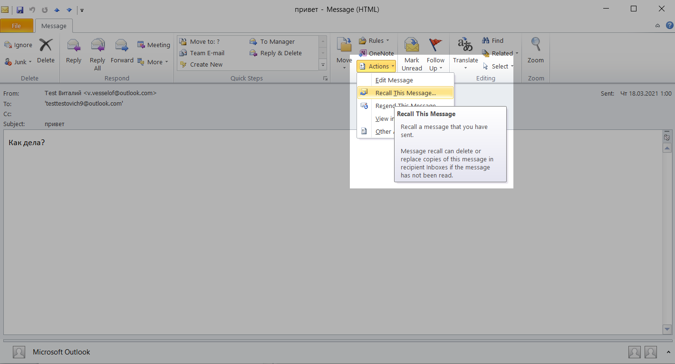Expand the Quick Steps gallery
This screenshot has height=364, width=675.
pyautogui.click(x=323, y=65)
